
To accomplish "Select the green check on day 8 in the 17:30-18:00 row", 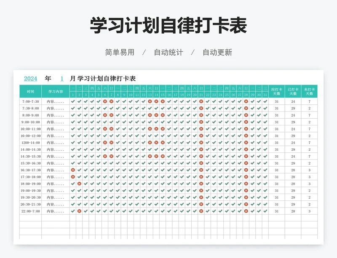I will coord(118,177).
